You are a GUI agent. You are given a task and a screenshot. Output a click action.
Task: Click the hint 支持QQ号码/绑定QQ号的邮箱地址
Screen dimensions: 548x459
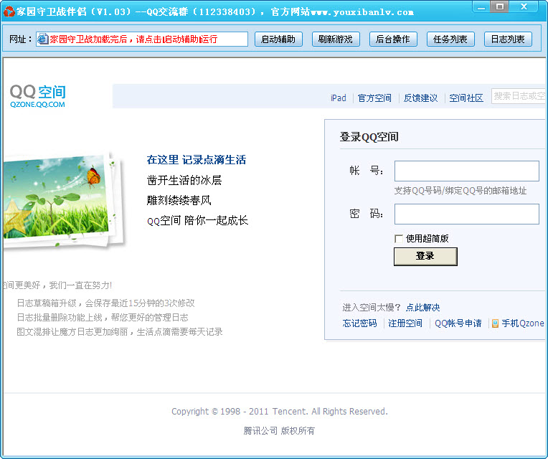pyautogui.click(x=460, y=191)
